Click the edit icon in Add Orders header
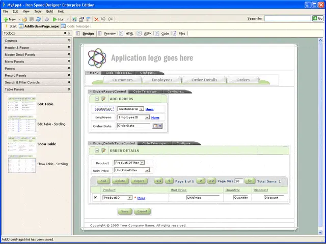 [103, 99]
